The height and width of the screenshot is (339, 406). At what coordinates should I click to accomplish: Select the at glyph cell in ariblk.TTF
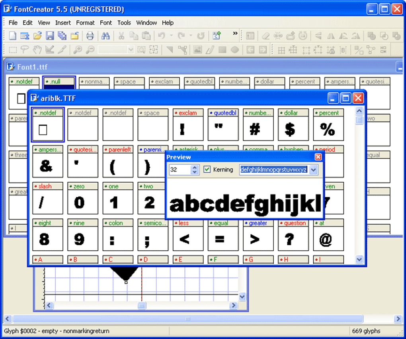coord(328,235)
